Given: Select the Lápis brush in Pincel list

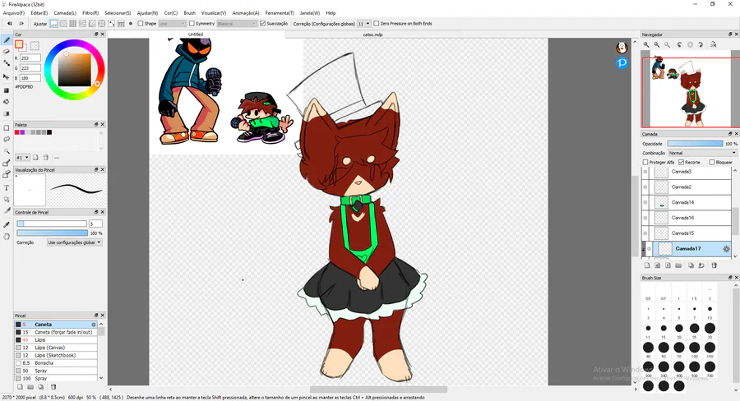Looking at the screenshot, I should coord(56,339).
